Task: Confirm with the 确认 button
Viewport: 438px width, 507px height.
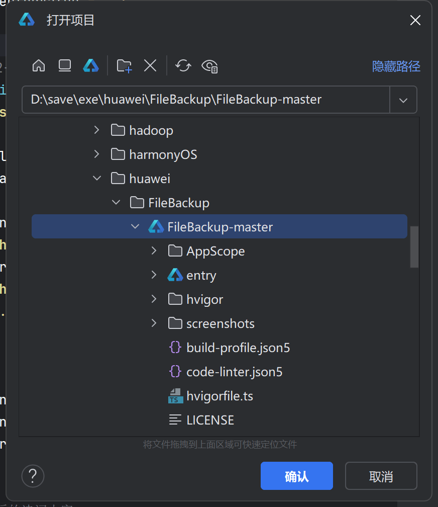Action: (x=296, y=476)
